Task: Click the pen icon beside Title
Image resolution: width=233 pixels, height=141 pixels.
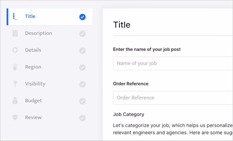Action: click(15, 16)
